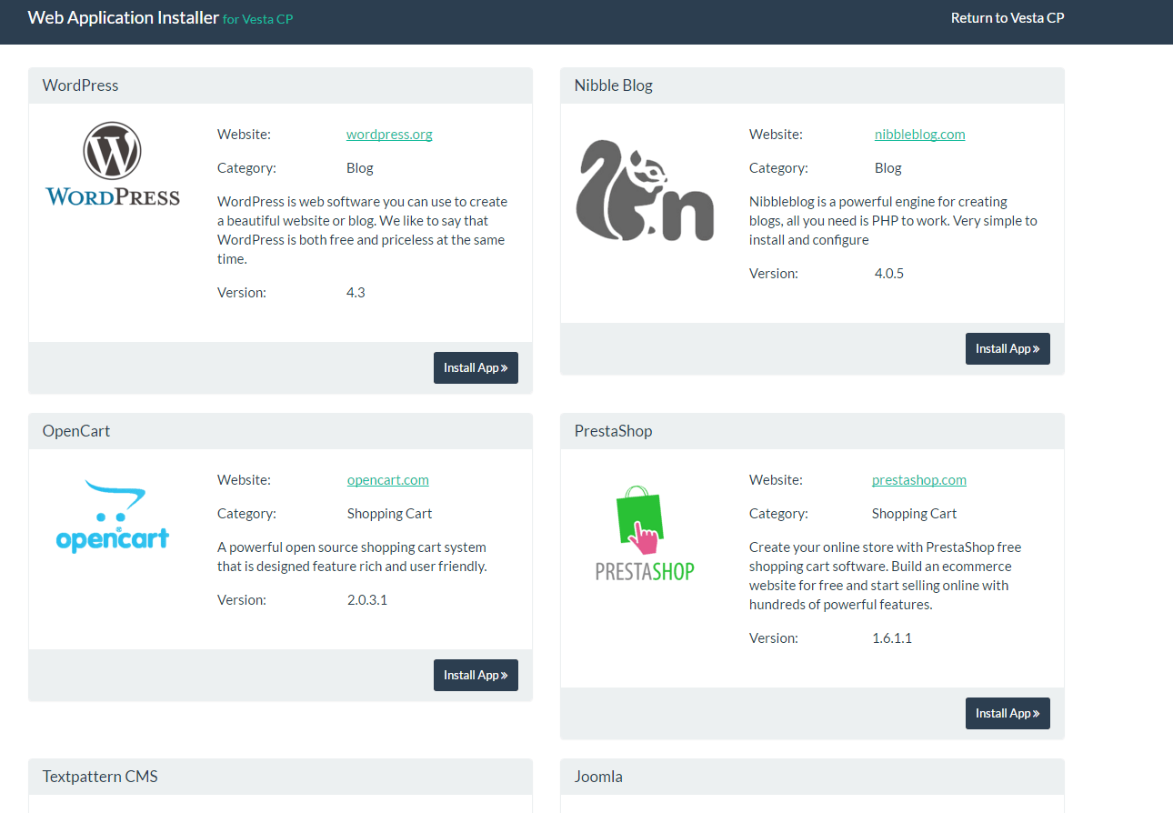This screenshot has height=813, width=1173.
Task: Click the OpenCart logo image
Action: coord(113,517)
